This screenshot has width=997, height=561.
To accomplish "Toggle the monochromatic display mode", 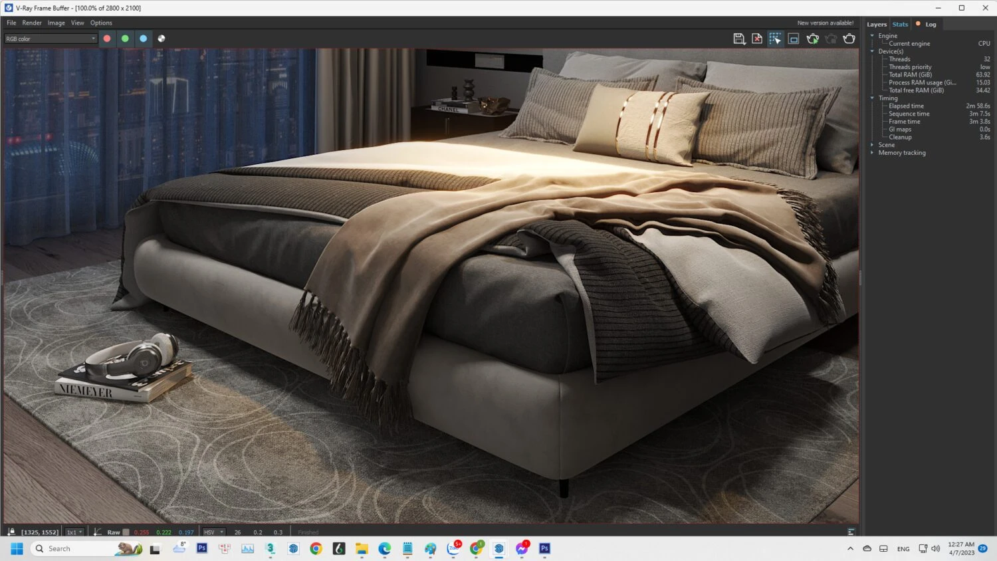I will tap(161, 39).
